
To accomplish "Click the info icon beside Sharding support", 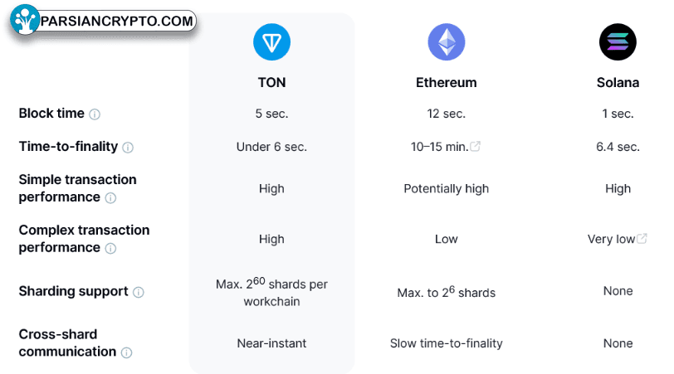I will (x=139, y=293).
